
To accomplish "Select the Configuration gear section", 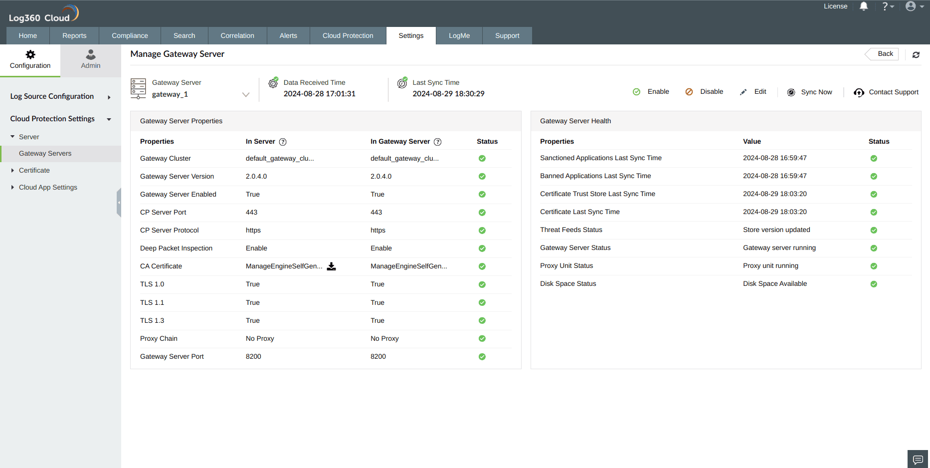I will 30,59.
